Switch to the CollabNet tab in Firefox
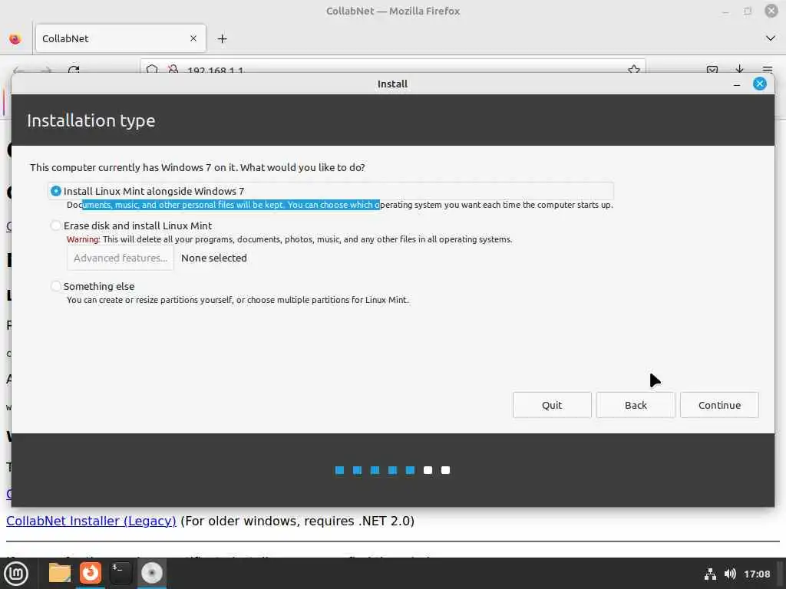The width and height of the screenshot is (786, 589). [121, 38]
